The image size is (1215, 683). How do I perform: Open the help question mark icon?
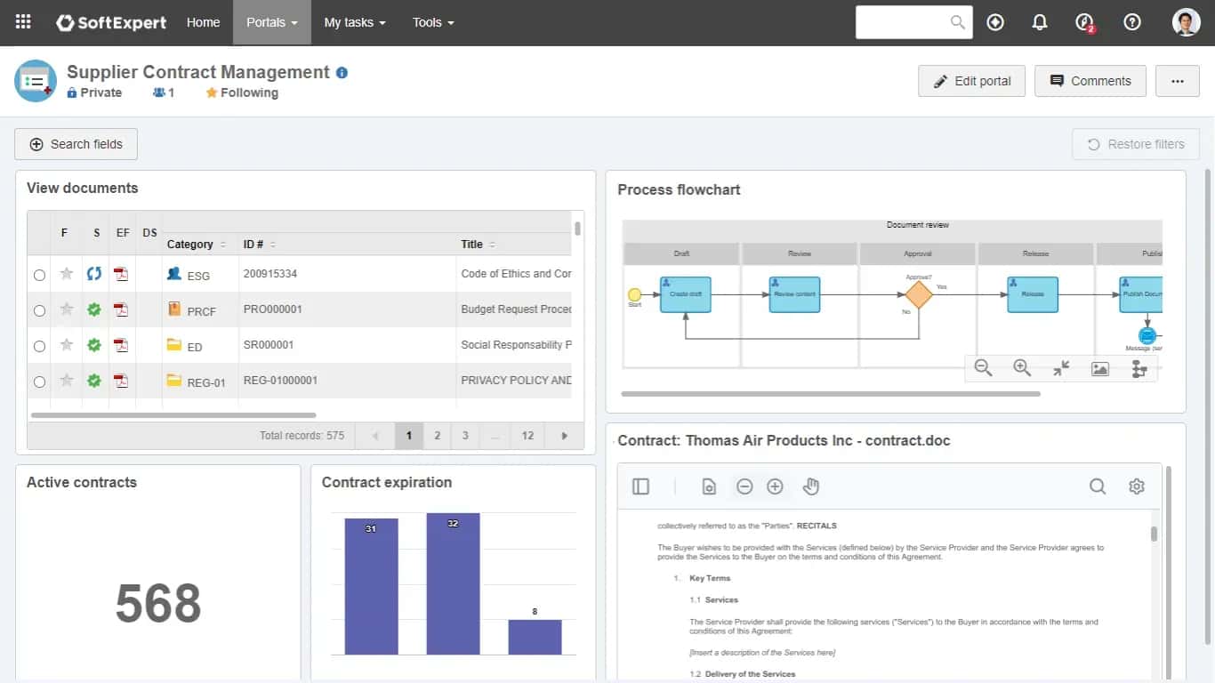pos(1132,22)
